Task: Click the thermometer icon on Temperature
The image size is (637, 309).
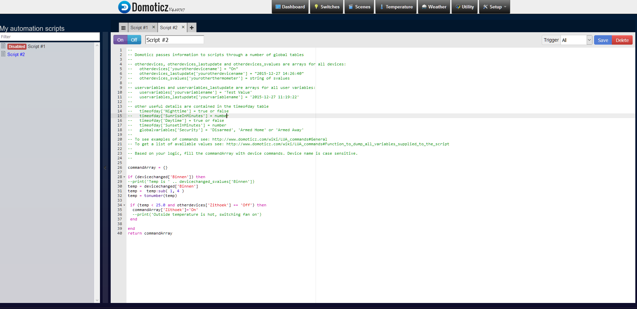Action: coord(382,7)
